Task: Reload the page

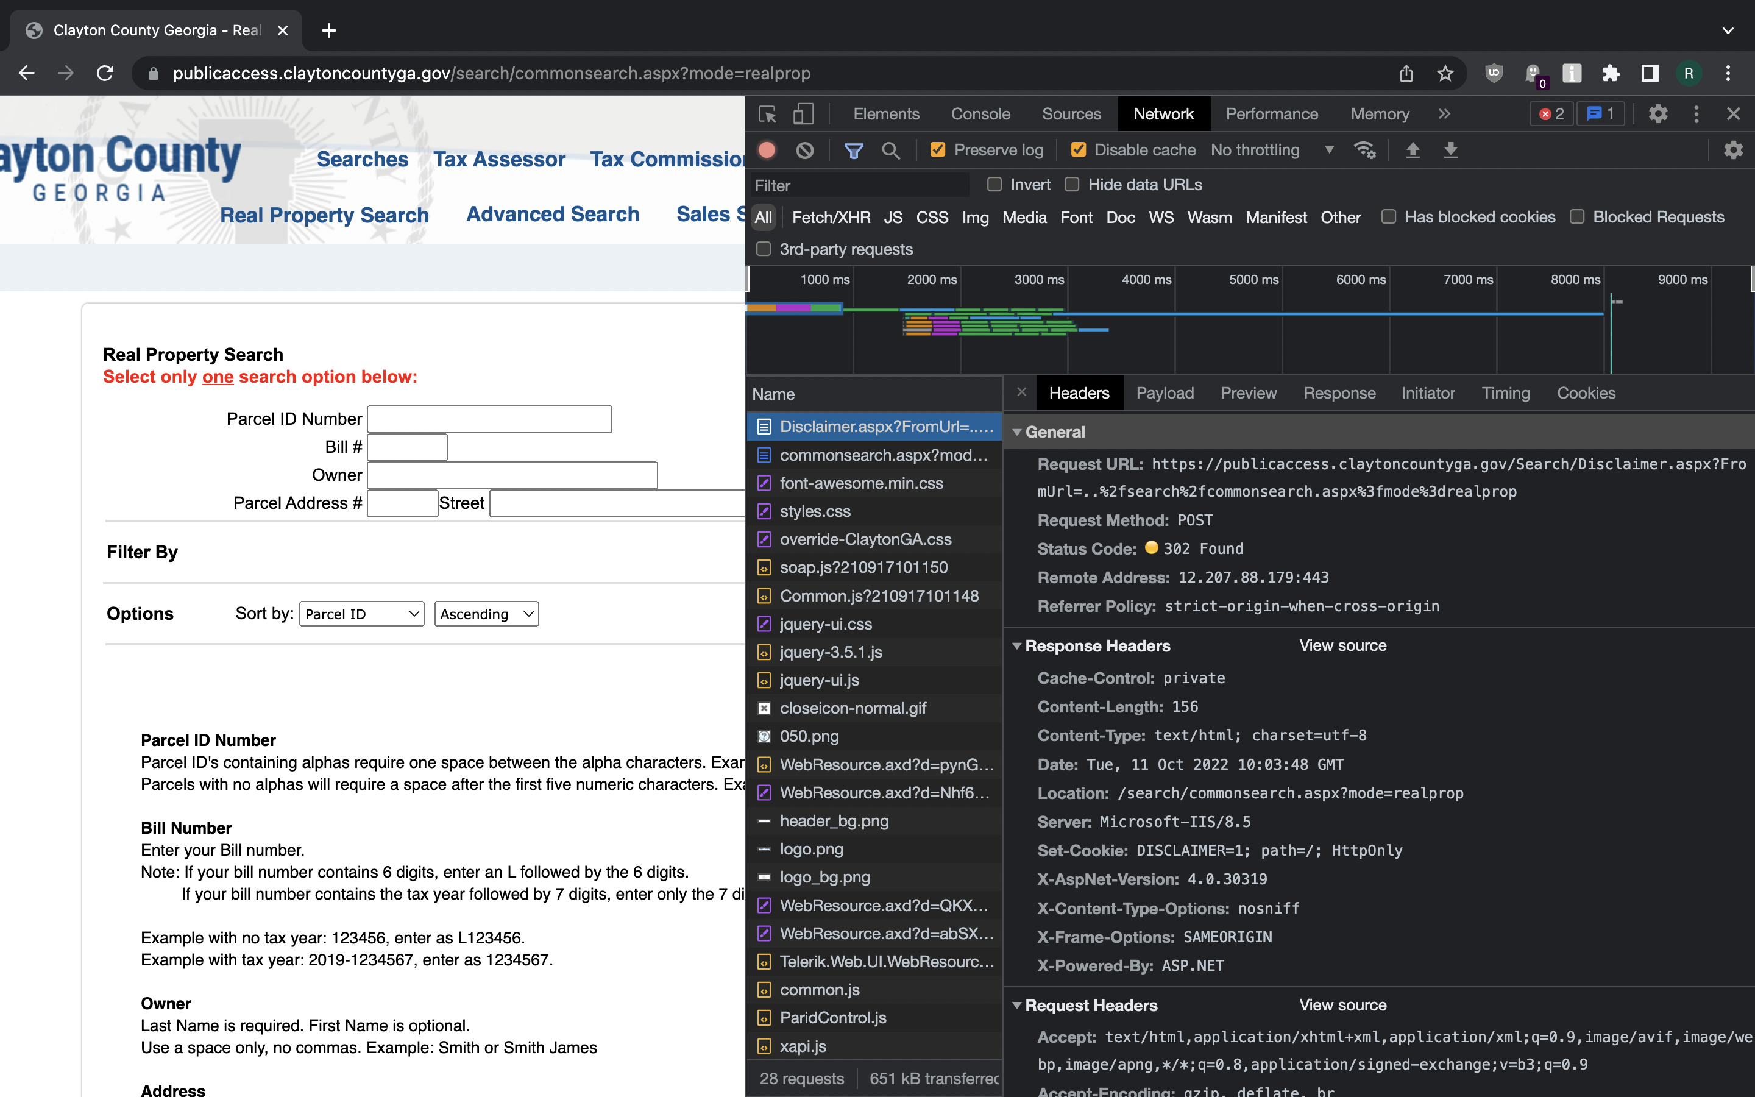Action: (105, 73)
